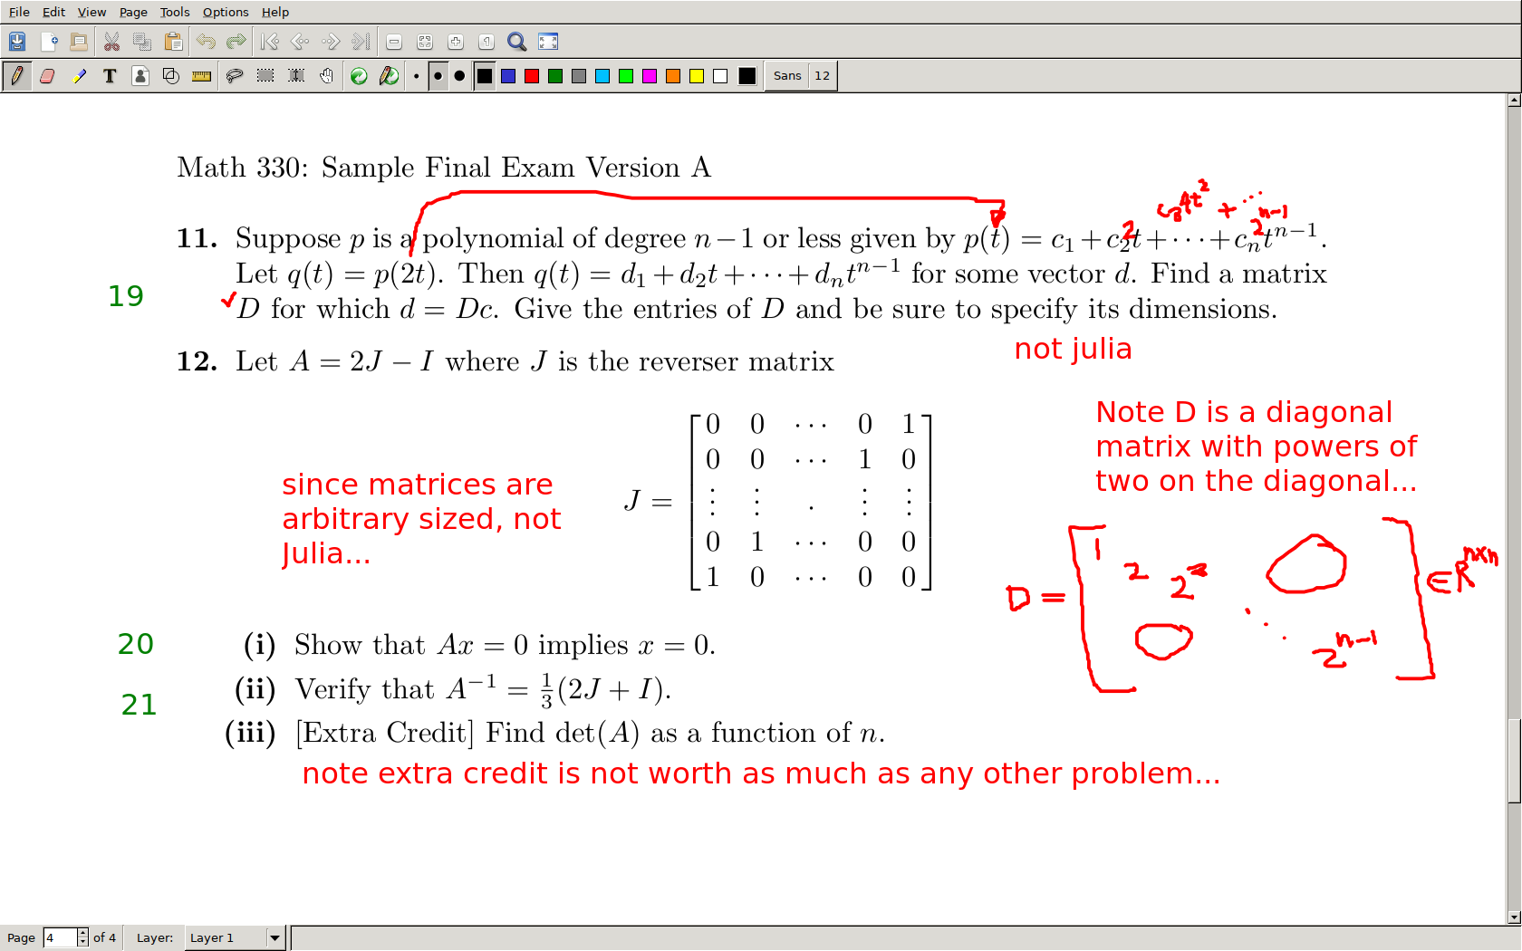Select the thick pen thickness dot

tap(459, 76)
